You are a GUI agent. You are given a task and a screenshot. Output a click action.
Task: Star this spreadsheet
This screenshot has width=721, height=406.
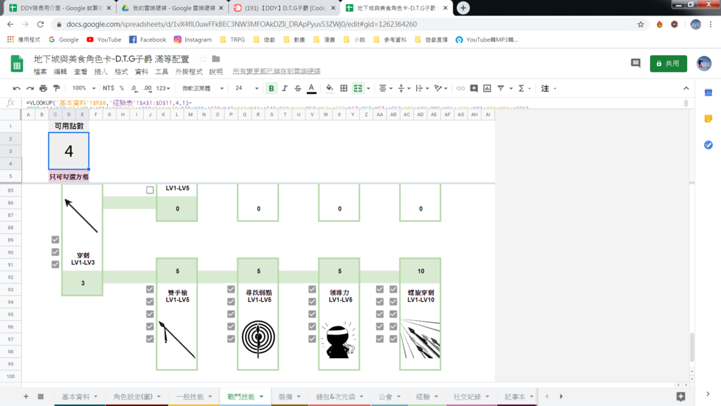coord(203,59)
